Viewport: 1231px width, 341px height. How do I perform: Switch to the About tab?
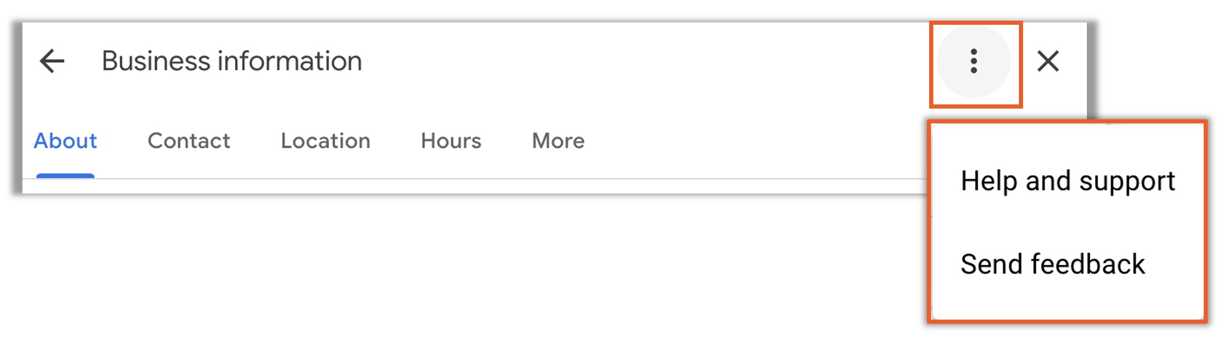[66, 141]
